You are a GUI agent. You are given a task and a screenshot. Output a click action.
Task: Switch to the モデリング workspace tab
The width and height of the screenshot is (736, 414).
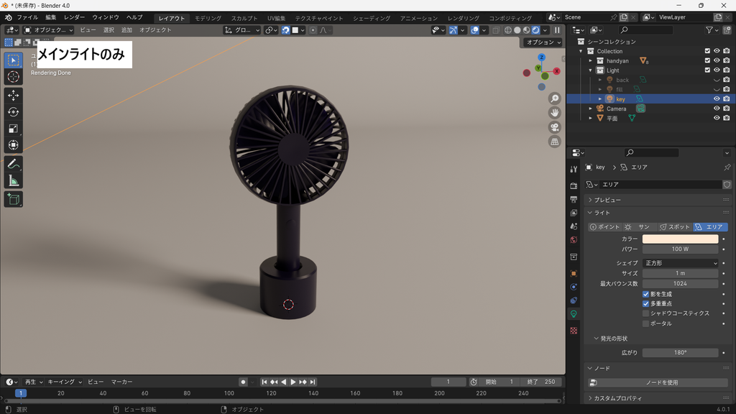click(208, 18)
